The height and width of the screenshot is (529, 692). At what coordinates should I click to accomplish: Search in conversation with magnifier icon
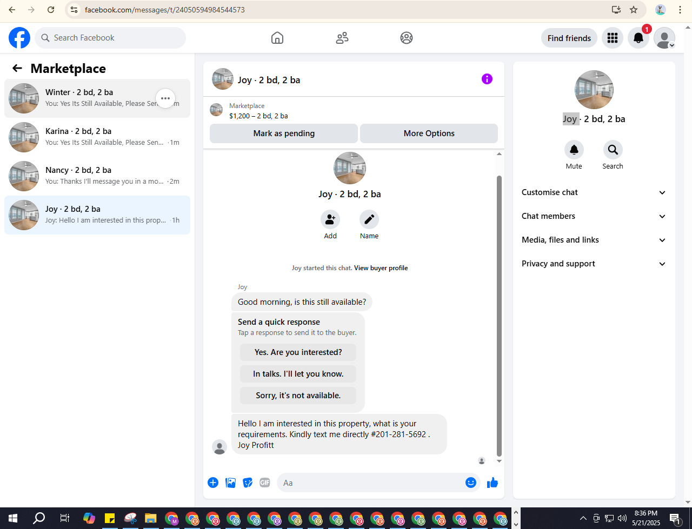[613, 150]
